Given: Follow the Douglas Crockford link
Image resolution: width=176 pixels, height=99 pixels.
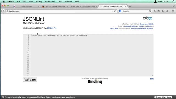Looking at the screenshot, I should click(130, 26).
